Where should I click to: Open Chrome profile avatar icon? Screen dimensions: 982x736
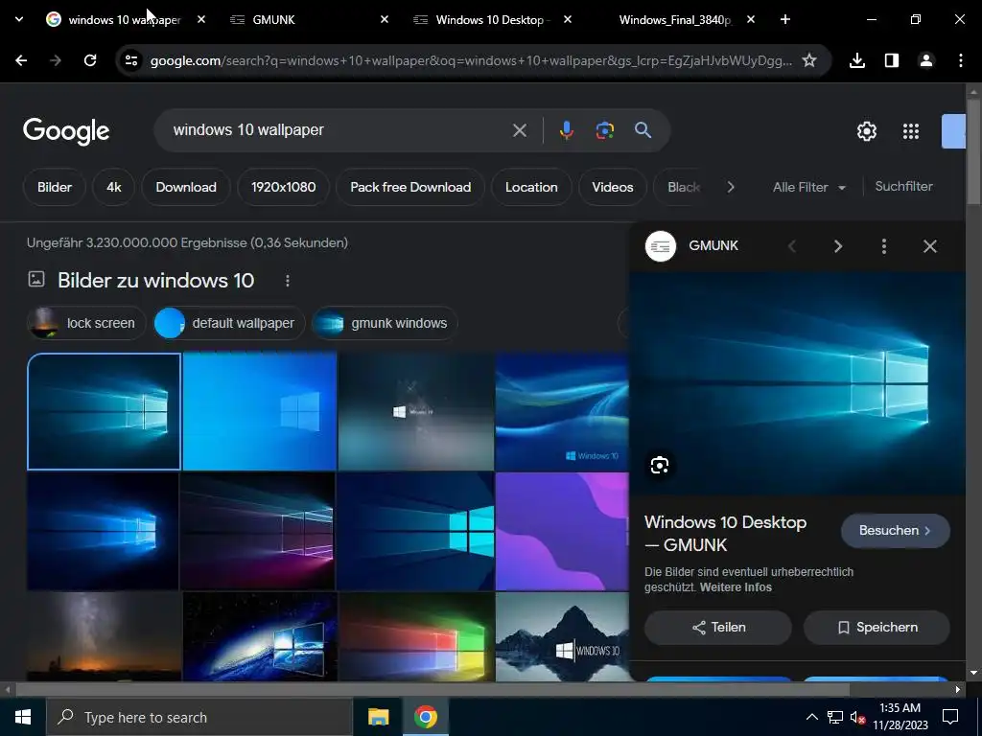tap(926, 60)
